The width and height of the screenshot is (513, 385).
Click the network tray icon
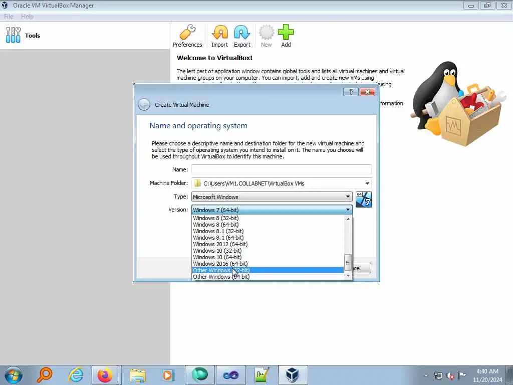click(x=438, y=375)
